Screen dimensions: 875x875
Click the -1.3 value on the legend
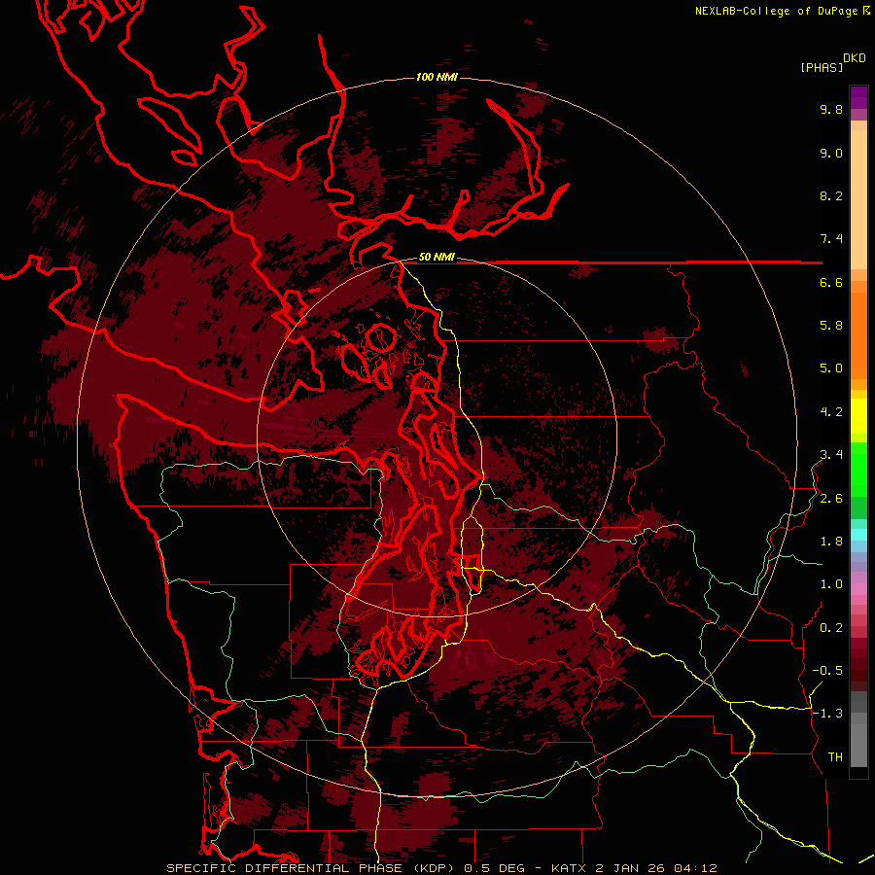tap(827, 714)
